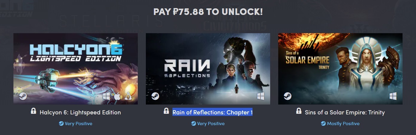
Task: Click the Windows icon on Halcyon 6 artwork
Action: coord(106,96)
